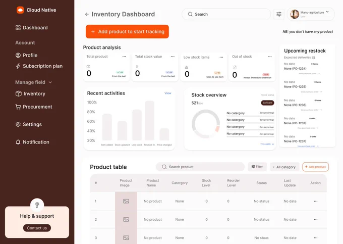Click the Upcoming restock heading
The width and height of the screenshot is (343, 244).
point(305,51)
